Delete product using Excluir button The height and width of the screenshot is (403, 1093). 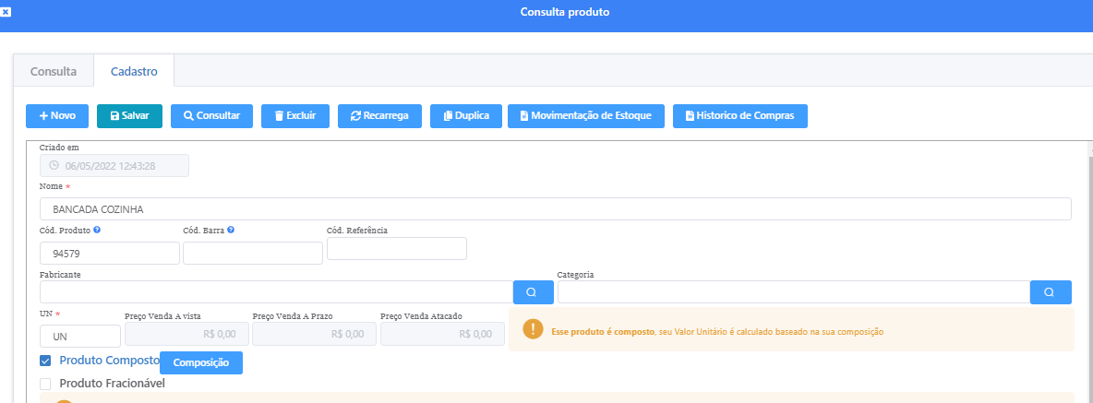tap(294, 116)
